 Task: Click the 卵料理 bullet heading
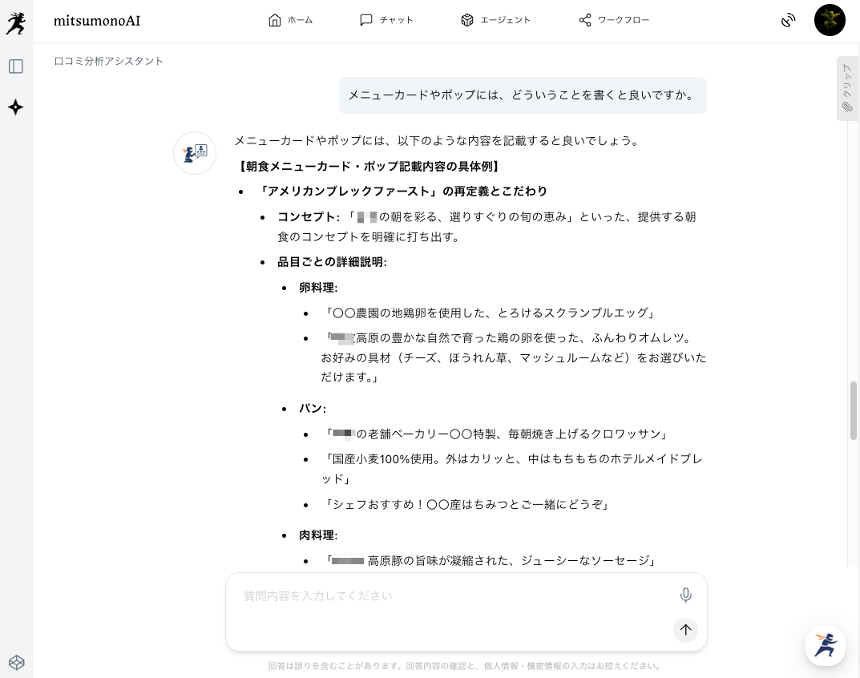pos(318,288)
